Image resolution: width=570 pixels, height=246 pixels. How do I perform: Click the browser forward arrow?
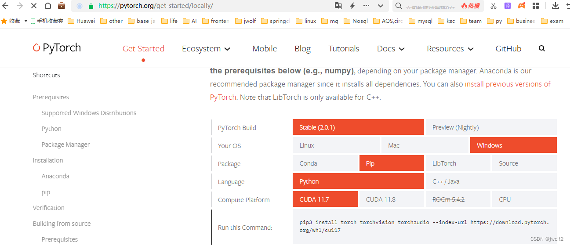tap(19, 6)
